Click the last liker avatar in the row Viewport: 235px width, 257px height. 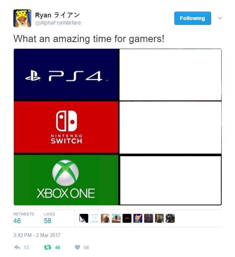[170, 218]
